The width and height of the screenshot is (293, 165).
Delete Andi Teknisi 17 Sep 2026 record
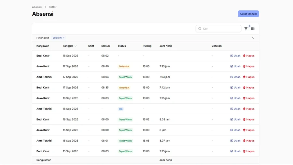click(249, 77)
